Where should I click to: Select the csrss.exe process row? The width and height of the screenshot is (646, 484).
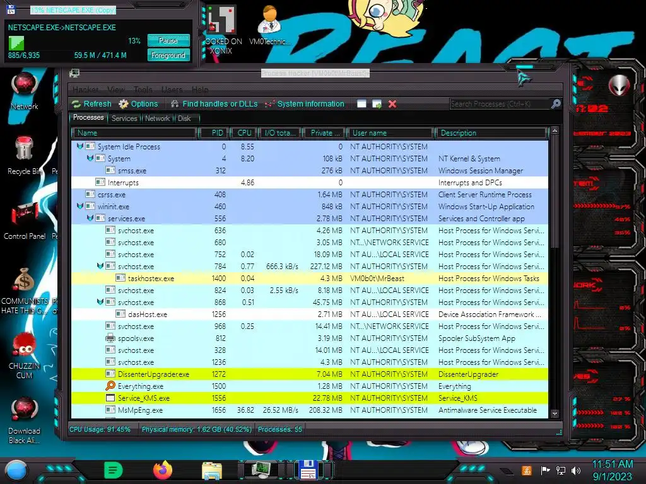tap(309, 194)
